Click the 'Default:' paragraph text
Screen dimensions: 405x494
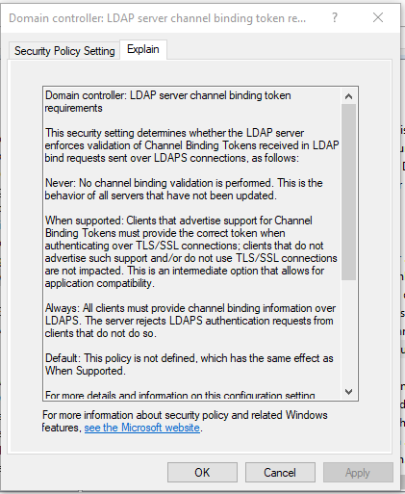tap(190, 364)
